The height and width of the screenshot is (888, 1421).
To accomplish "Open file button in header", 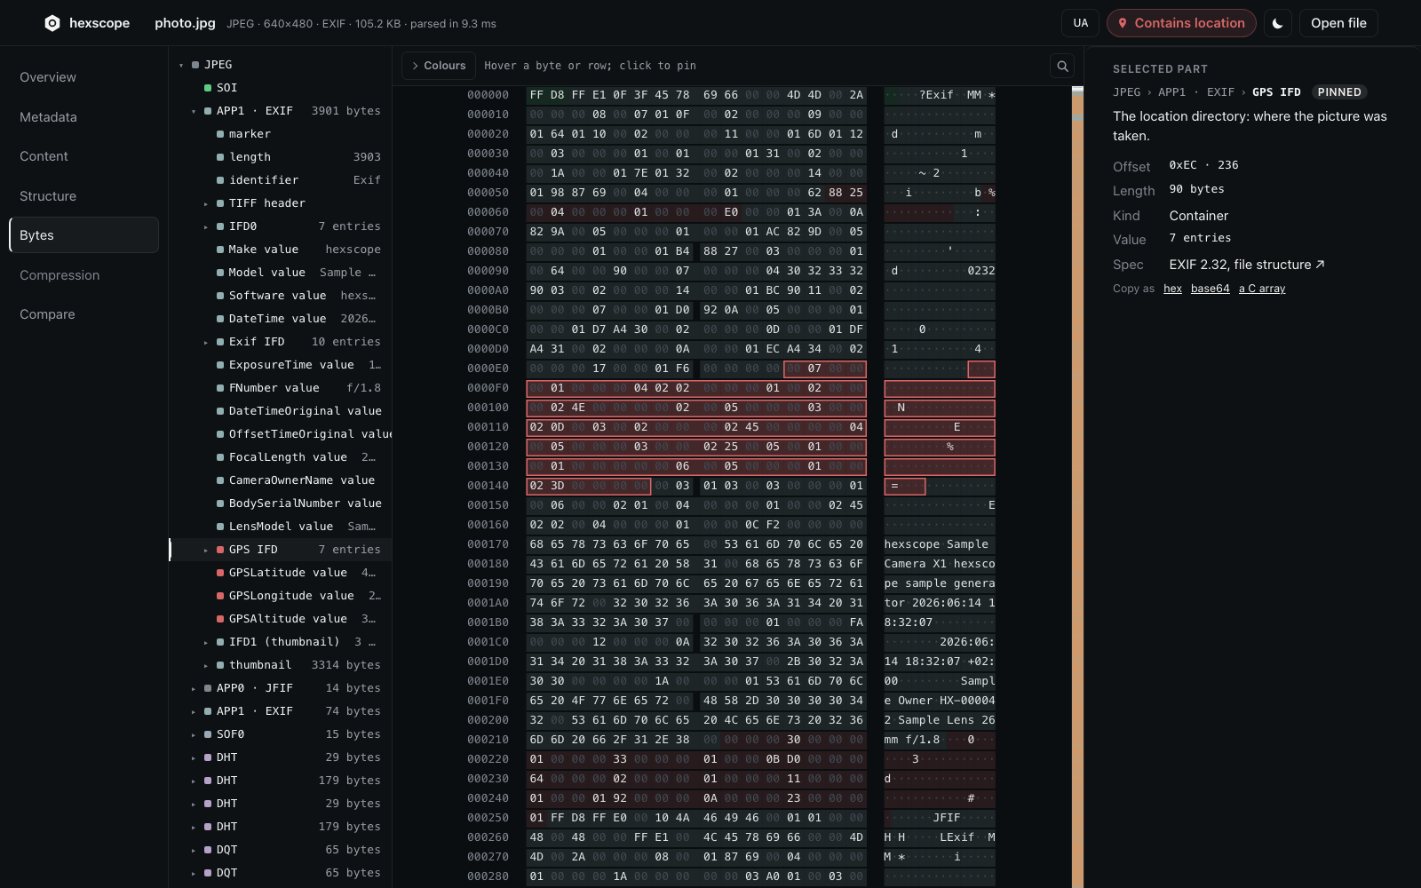I will (x=1338, y=23).
